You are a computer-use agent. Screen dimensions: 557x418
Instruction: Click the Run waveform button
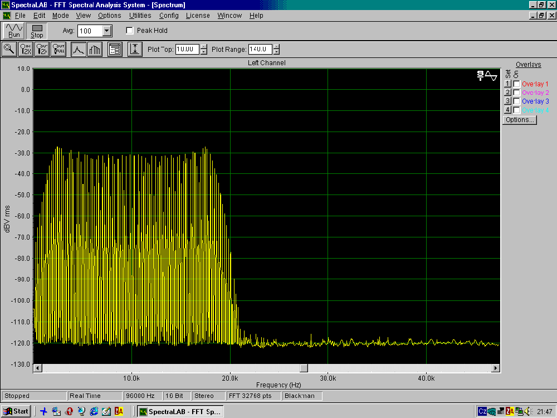tap(14, 31)
